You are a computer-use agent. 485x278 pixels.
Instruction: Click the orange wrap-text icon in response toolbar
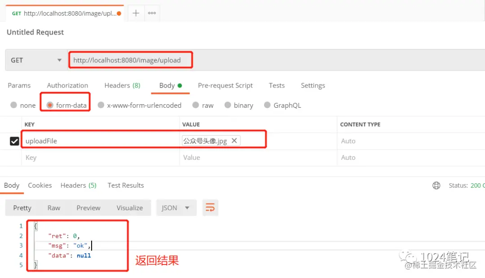click(210, 207)
